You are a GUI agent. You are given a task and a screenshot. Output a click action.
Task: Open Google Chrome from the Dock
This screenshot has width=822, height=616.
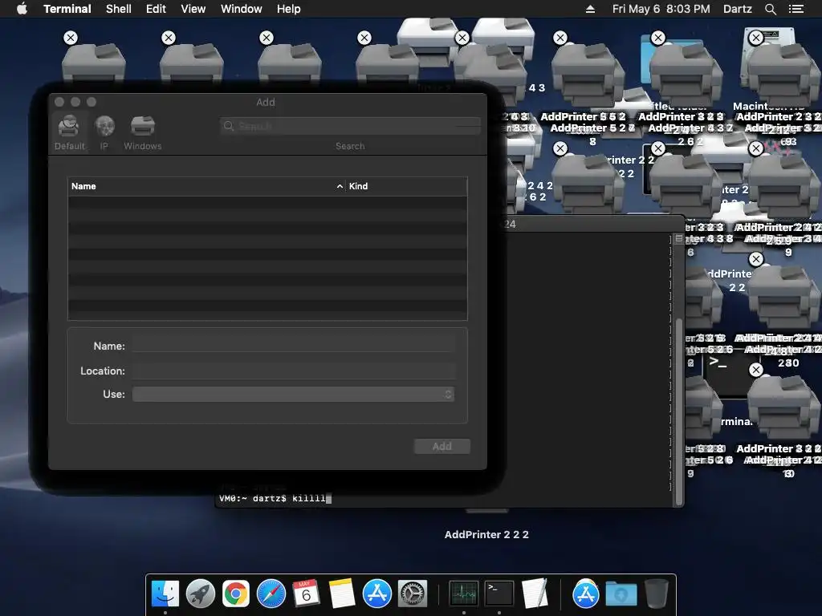click(x=236, y=594)
